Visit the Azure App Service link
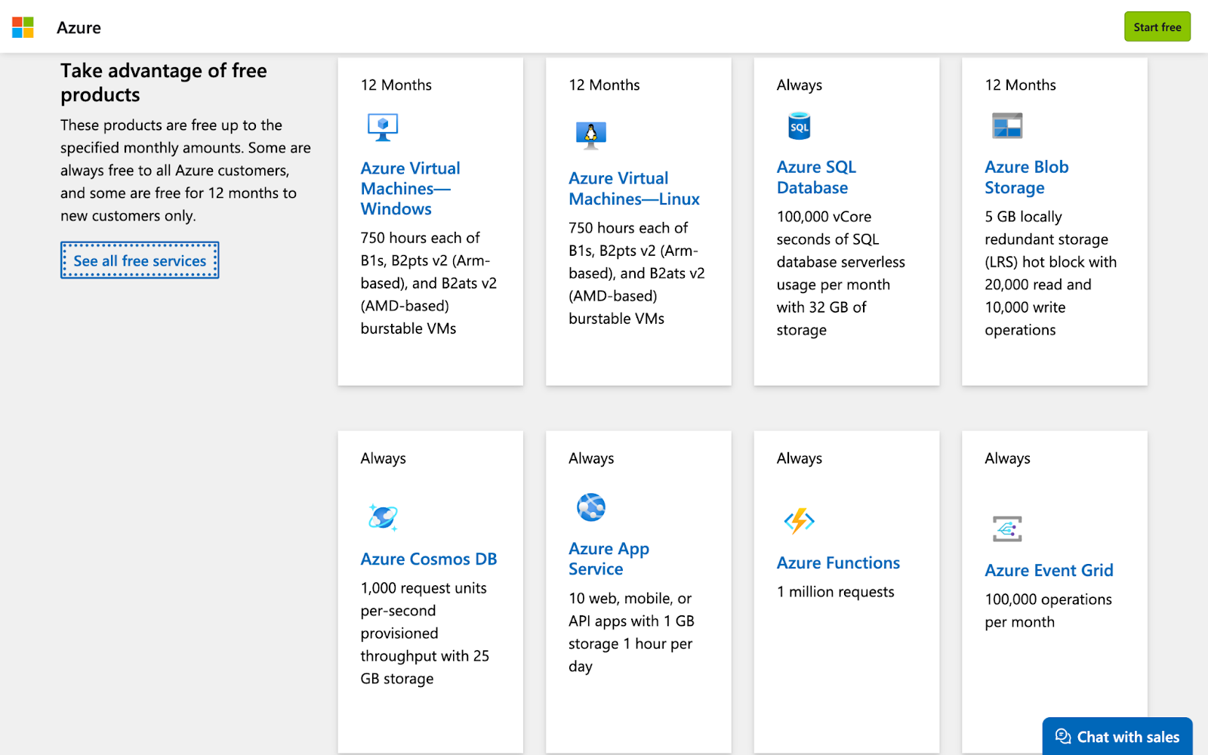 (x=609, y=559)
